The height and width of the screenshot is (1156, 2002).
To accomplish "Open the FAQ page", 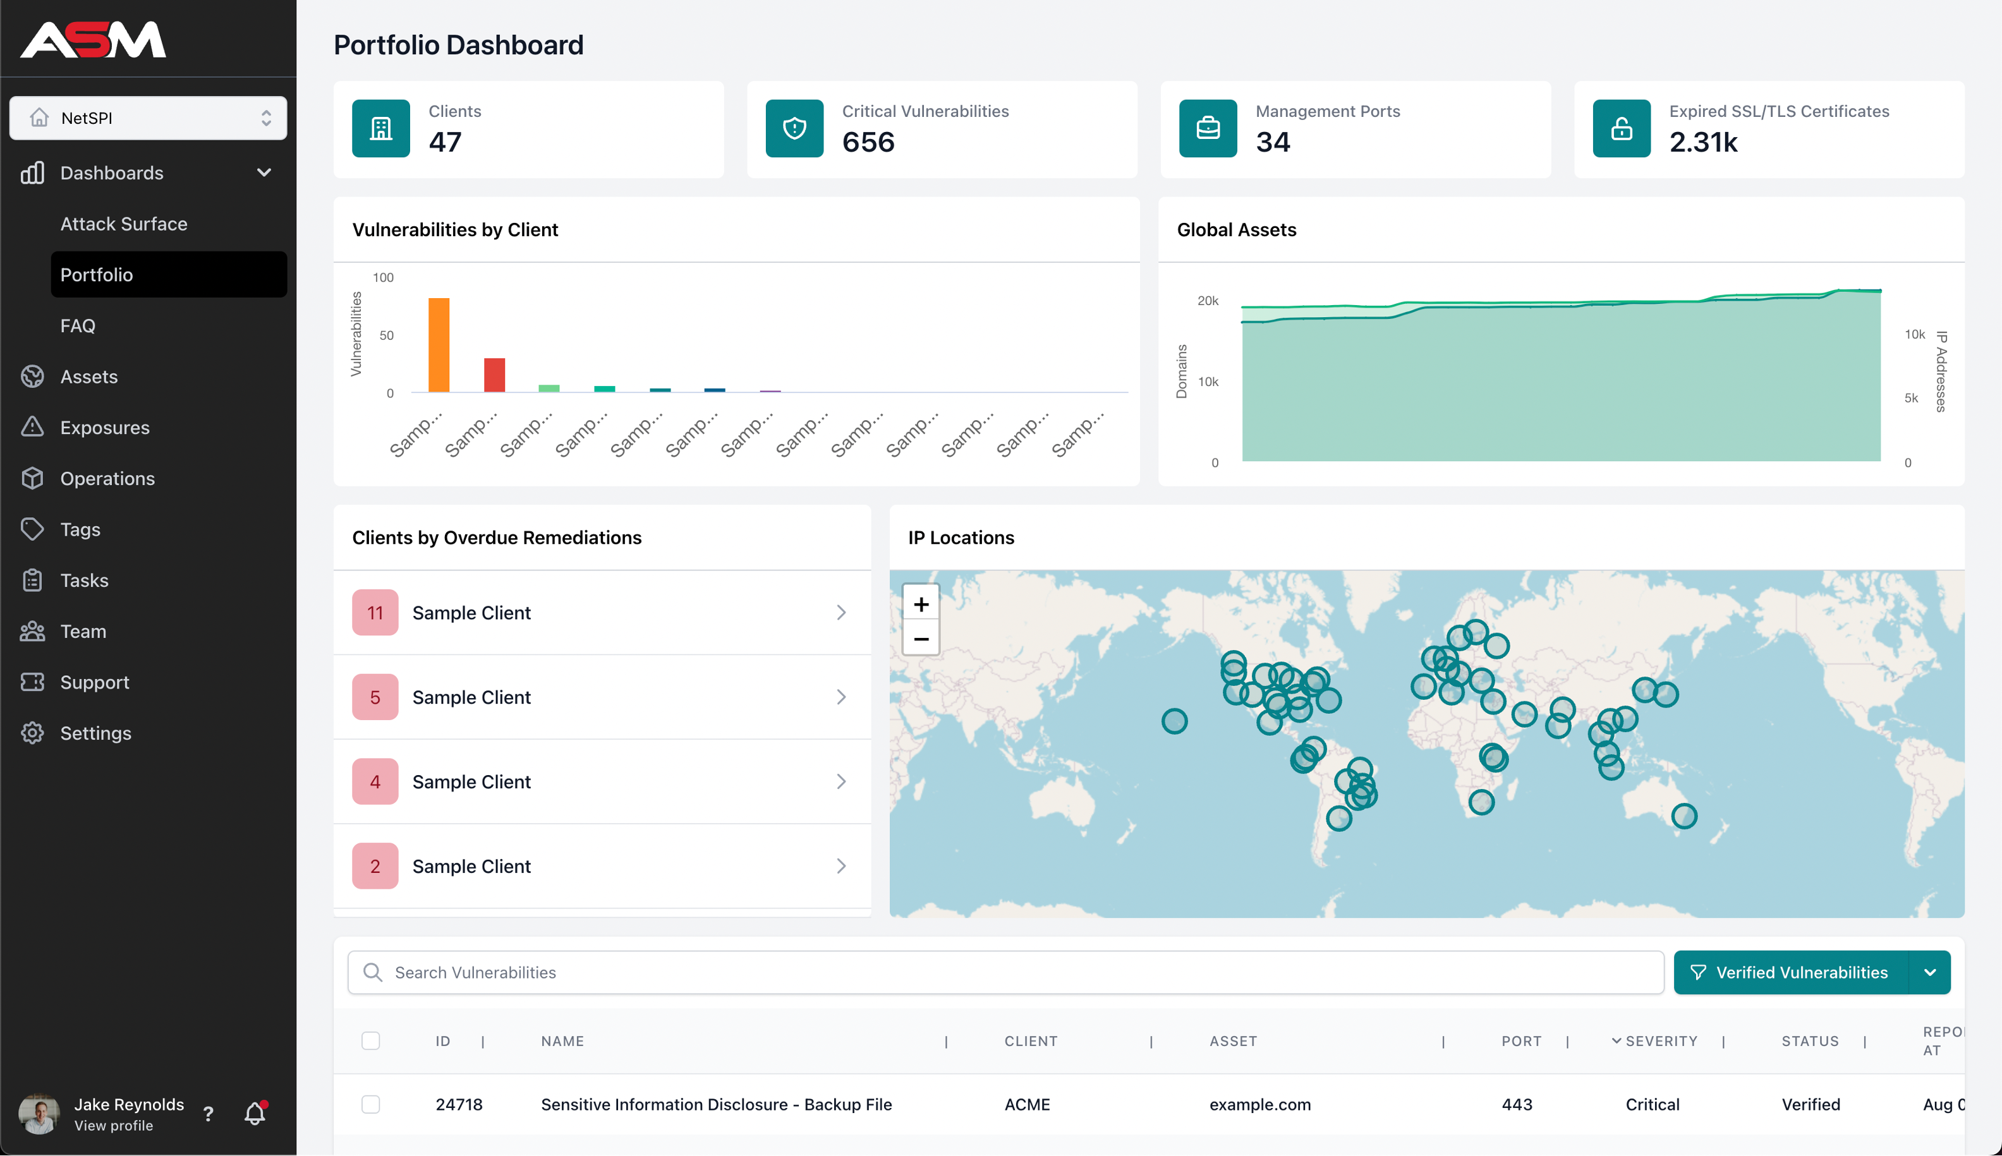I will tap(78, 325).
